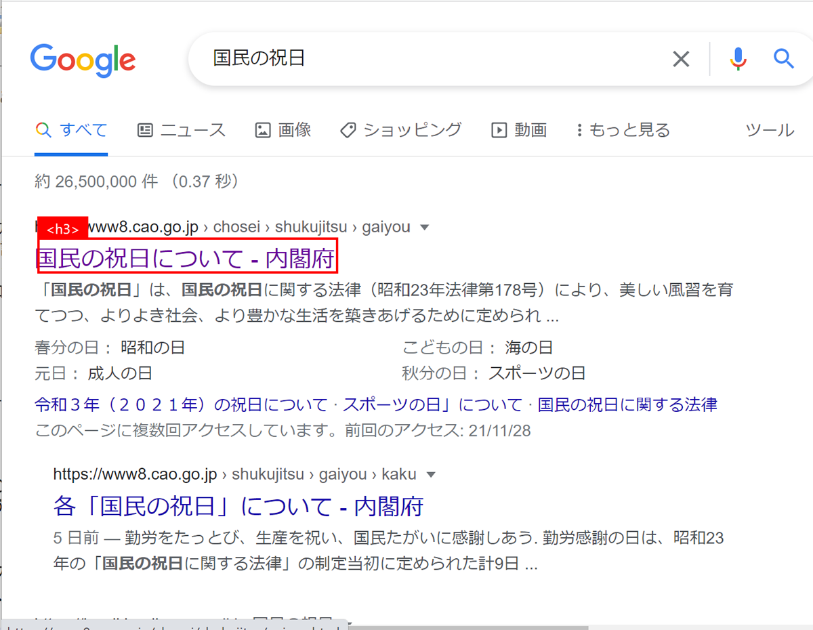Open the ショッピング tab
Viewport: 813px width, 630px height.
tap(400, 130)
